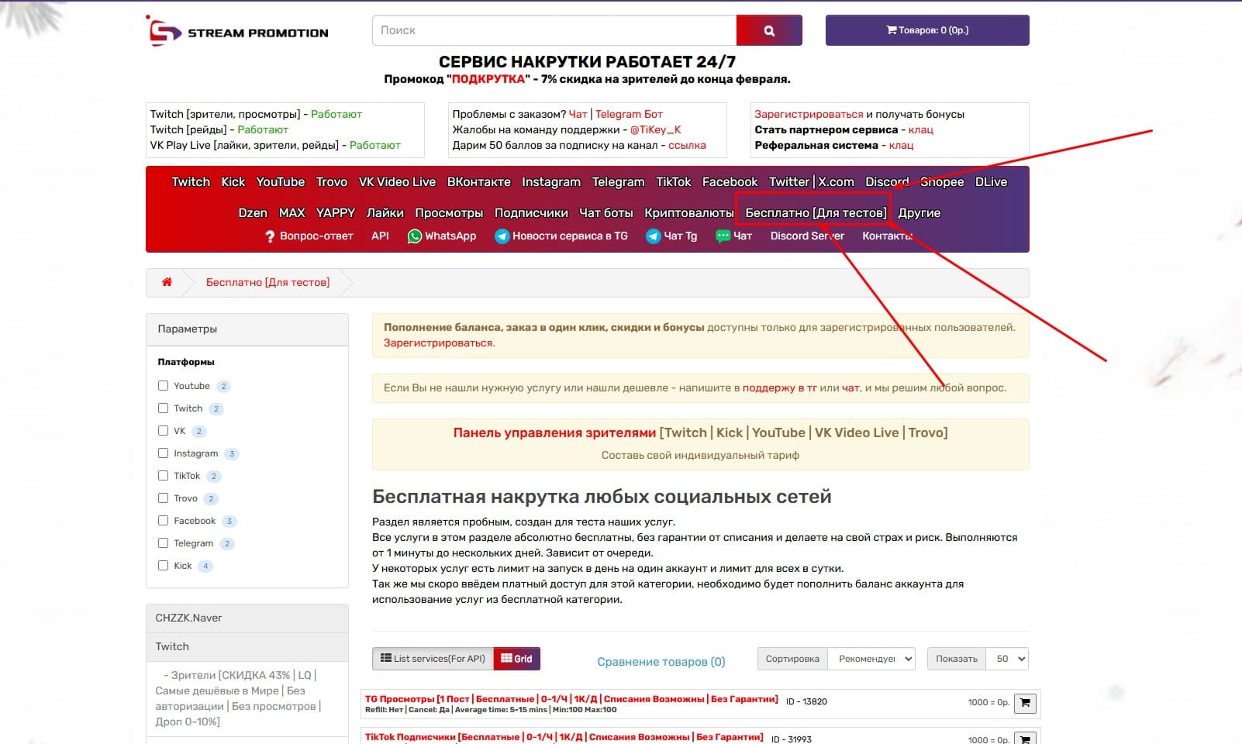Check the Youtube platform filter
Screen dimensions: 1242x744
163,386
